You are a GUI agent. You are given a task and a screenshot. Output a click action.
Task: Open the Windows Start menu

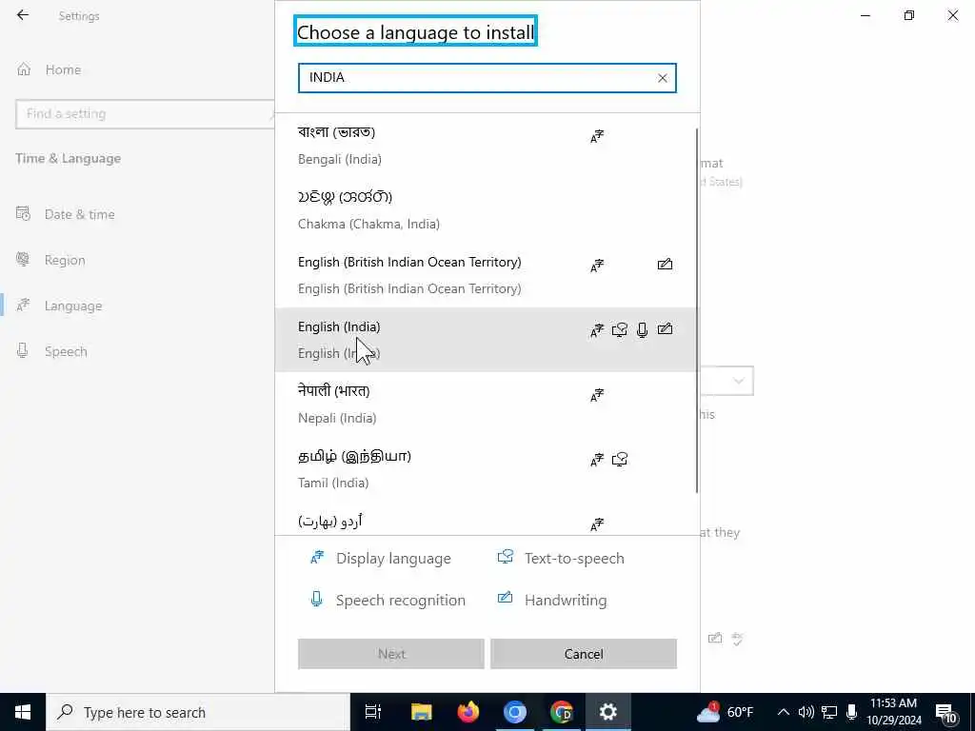(23, 712)
